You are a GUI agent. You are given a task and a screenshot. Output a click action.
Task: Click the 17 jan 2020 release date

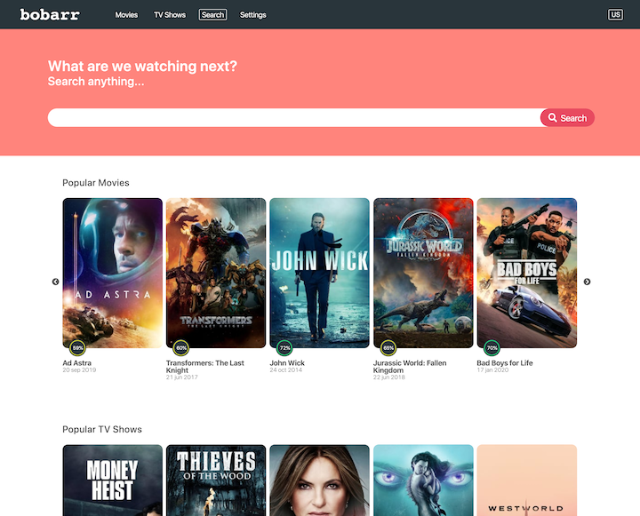(492, 370)
